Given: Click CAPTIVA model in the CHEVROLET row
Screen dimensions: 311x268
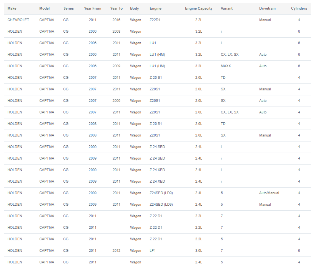Looking at the screenshot, I should (47, 20).
